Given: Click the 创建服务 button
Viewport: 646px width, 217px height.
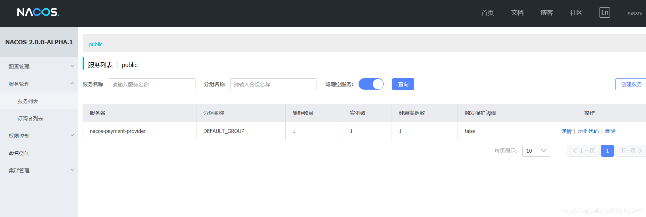Looking at the screenshot, I should pyautogui.click(x=631, y=84).
